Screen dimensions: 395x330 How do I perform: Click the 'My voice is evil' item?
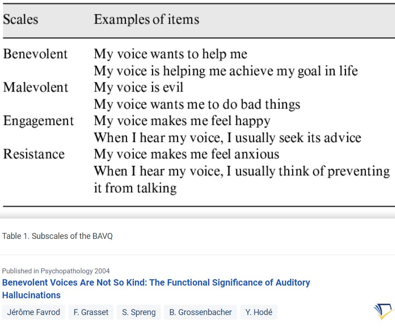138,88
